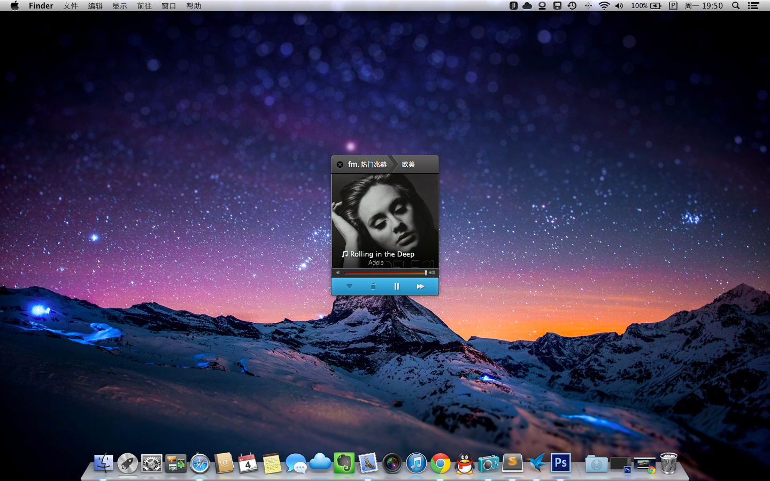Open Contacts address book in the Dock
Viewport: 770px width, 481px height.
[x=224, y=463]
